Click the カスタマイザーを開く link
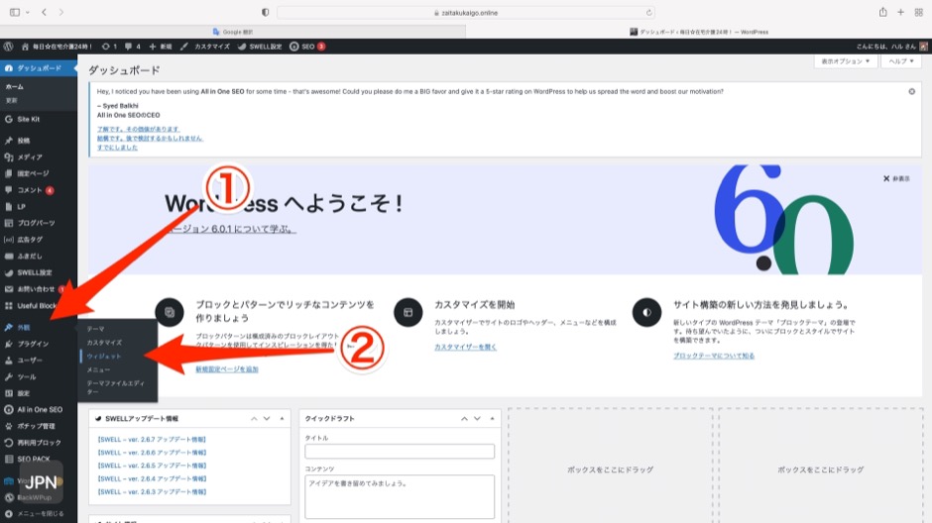The image size is (932, 523). pos(464,347)
